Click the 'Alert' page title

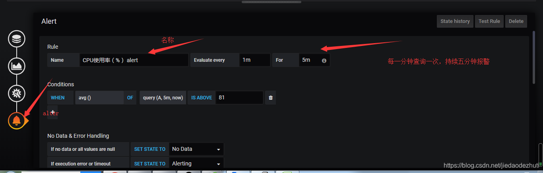(x=49, y=21)
